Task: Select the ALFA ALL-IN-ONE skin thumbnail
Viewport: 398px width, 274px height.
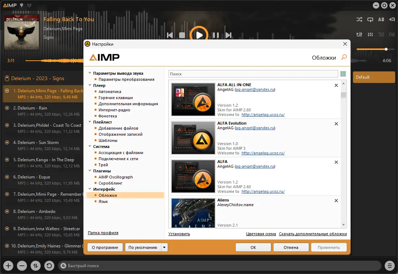Action: point(193,99)
